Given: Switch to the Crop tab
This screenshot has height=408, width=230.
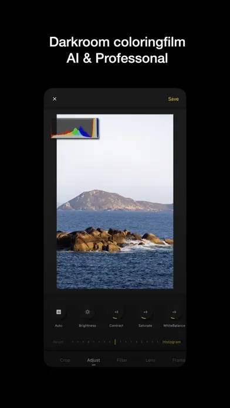Looking at the screenshot, I should tap(65, 360).
